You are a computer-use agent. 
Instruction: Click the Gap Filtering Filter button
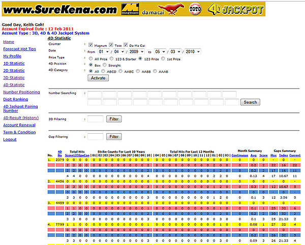click(x=114, y=137)
